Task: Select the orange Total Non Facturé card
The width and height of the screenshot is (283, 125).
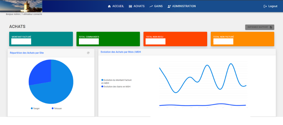Action: coord(242,39)
